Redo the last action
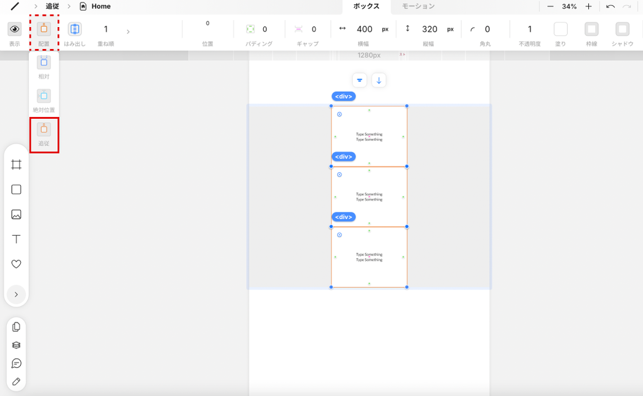 click(x=627, y=6)
